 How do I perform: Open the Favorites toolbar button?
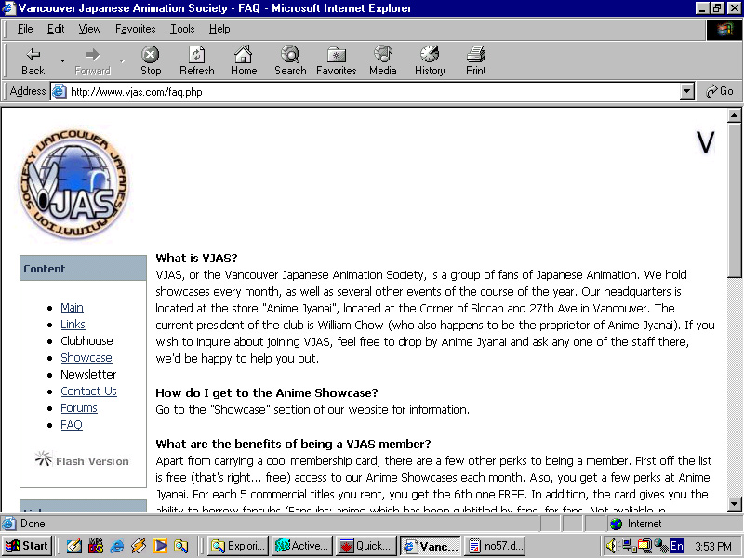(337, 61)
